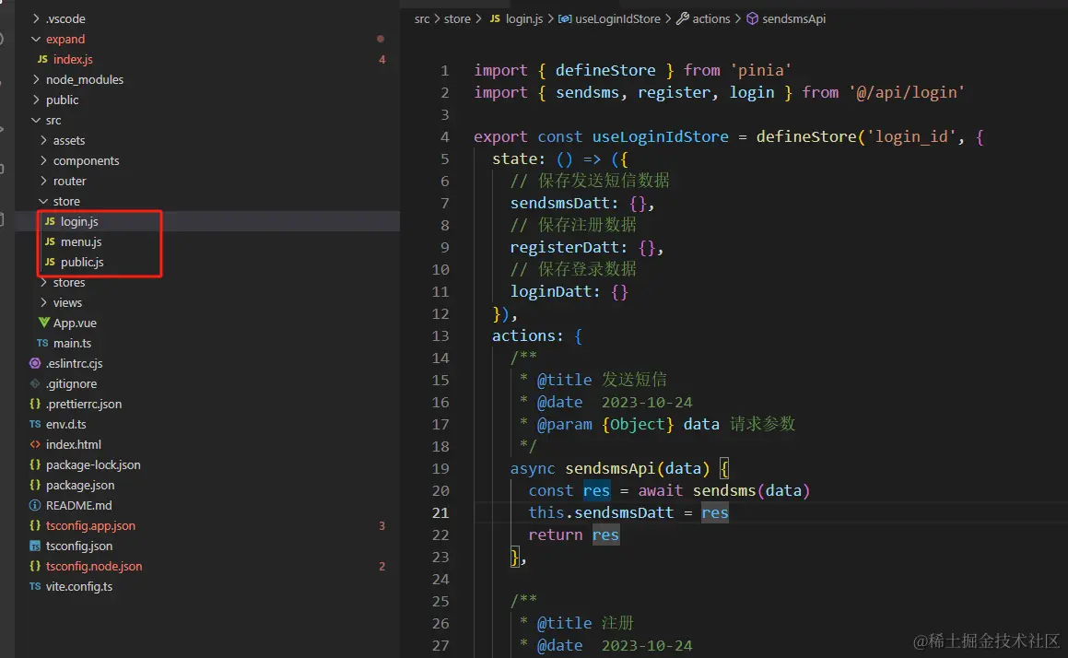Open vite.config.ts file
Image resolution: width=1068 pixels, height=658 pixels.
pyautogui.click(x=79, y=586)
